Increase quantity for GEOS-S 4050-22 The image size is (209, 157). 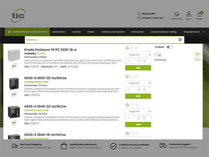point(144,89)
